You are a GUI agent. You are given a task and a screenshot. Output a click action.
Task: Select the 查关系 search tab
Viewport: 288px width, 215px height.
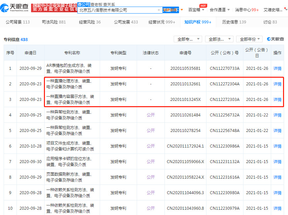click(x=109, y=5)
